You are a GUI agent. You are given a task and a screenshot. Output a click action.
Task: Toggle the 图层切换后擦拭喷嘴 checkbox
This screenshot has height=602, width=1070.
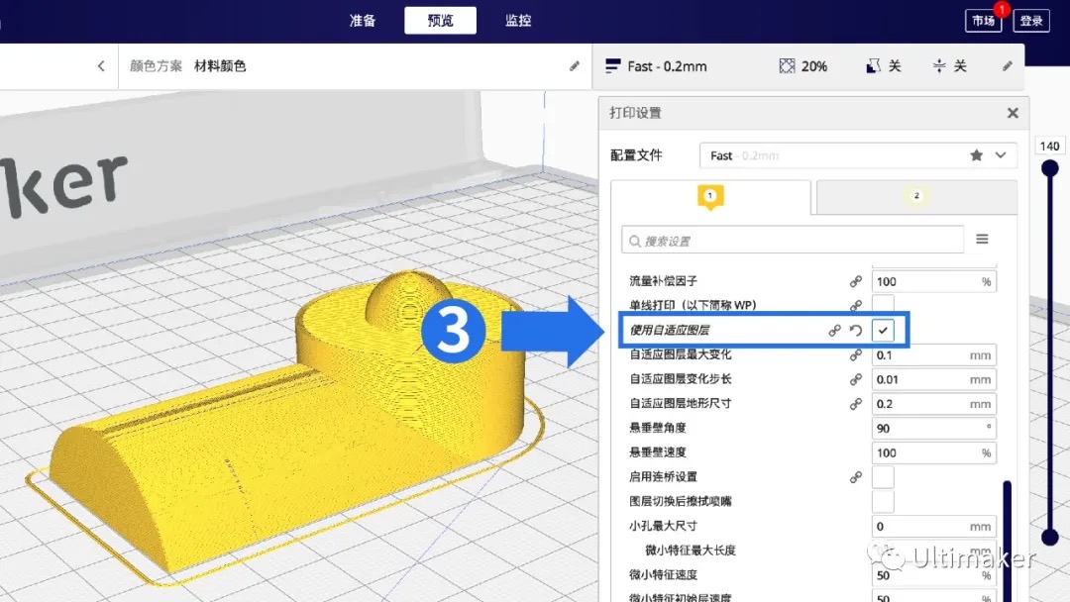tap(883, 502)
